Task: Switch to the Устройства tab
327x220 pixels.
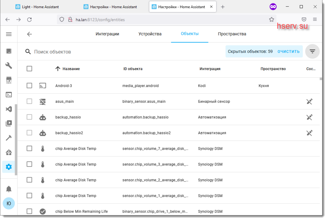Action: point(150,34)
